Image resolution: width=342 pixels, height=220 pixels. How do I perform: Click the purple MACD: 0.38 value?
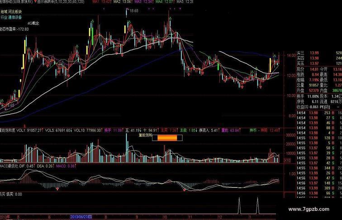pyautogui.click(x=66, y=166)
